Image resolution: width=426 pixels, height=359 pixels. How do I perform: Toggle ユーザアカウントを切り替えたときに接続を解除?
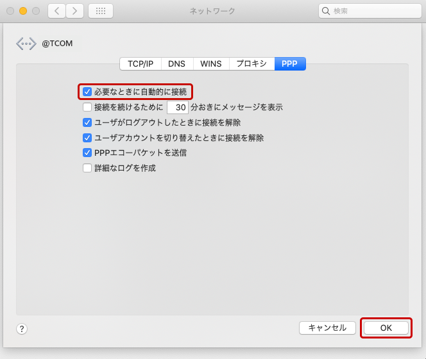87,138
